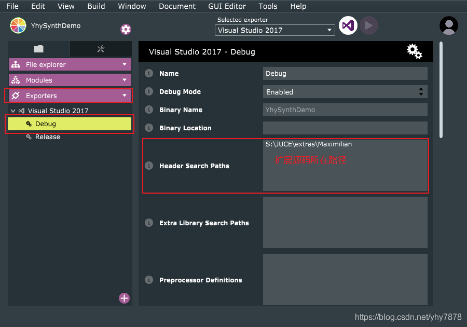Click the File explorer hierarchy icon
Image resolution: width=467 pixels, height=327 pixels.
click(x=16, y=65)
